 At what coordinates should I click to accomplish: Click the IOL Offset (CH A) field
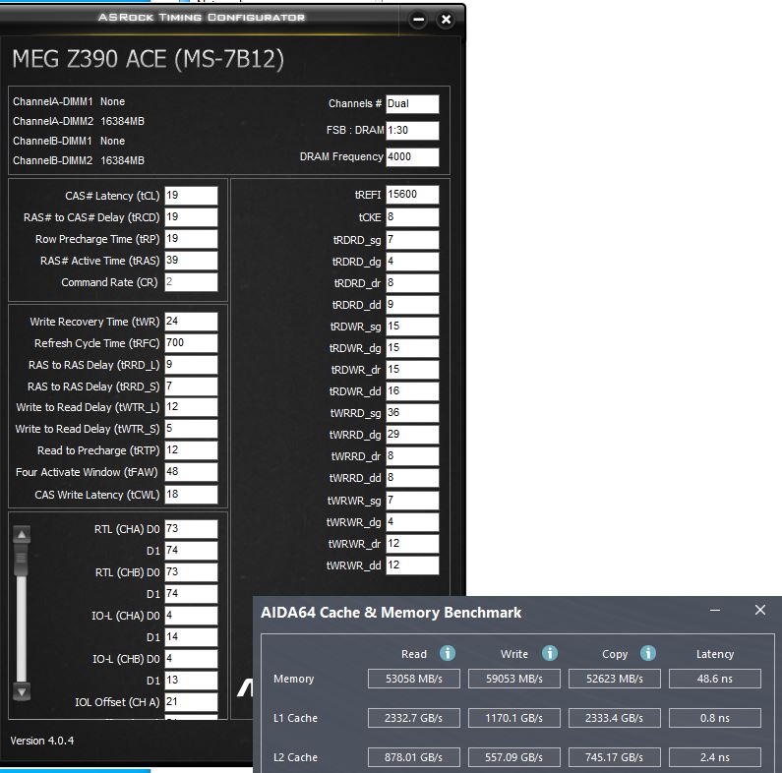(191, 701)
